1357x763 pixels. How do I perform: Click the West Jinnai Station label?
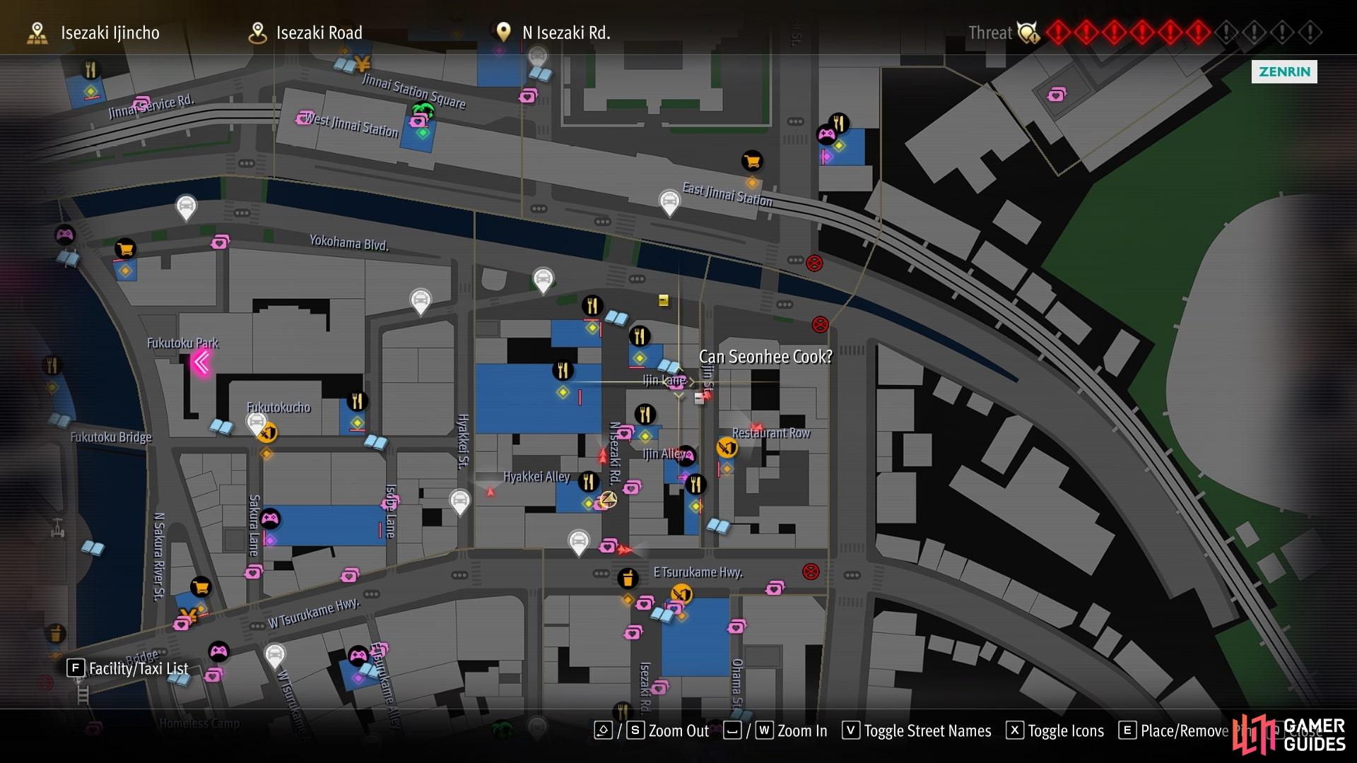tap(351, 125)
